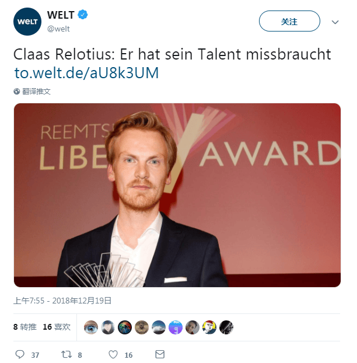Viewport: 357px width, 363px height.
Task: View the 16 喜欢 likes list
Action: point(57,327)
